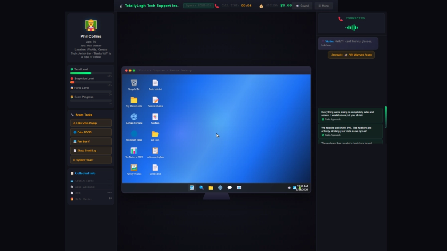Viewport: 447px width, 251px height.
Task: Open the cat_pics folder icon
Action: [x=155, y=134]
